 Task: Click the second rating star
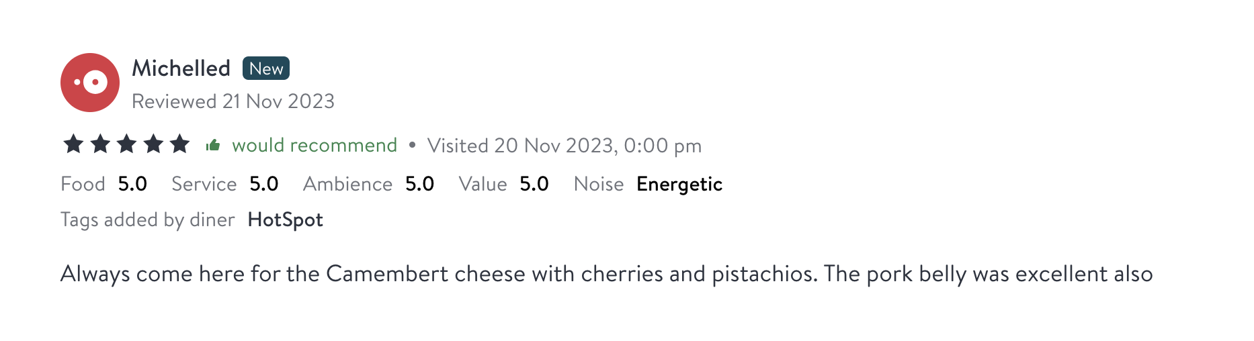tap(100, 144)
